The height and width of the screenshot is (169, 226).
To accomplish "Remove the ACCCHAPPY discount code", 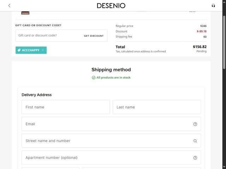I will (43, 50).
